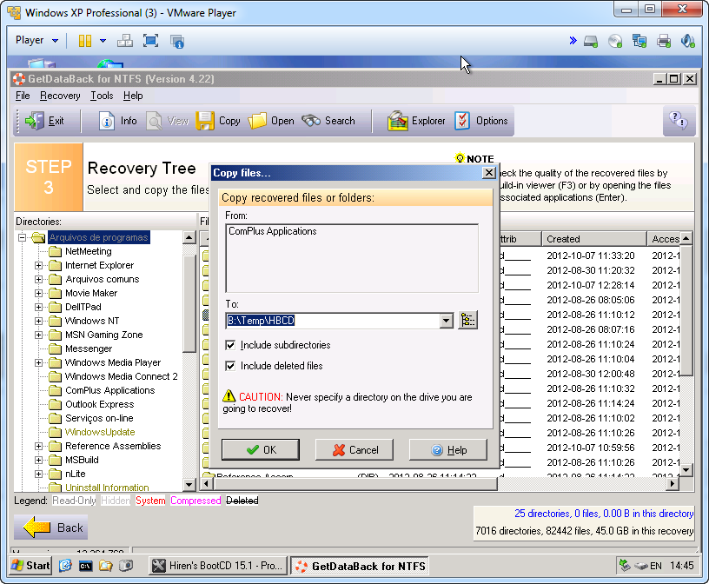
Task: Toggle Include deleted files checkbox
Action: (x=230, y=366)
